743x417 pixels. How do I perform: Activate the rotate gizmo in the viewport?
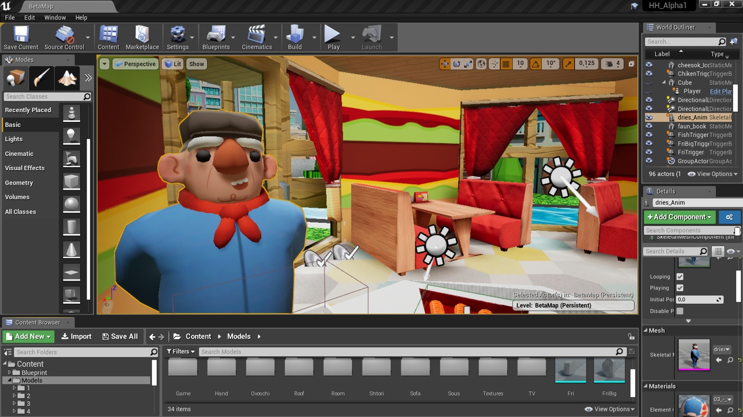pyautogui.click(x=456, y=64)
